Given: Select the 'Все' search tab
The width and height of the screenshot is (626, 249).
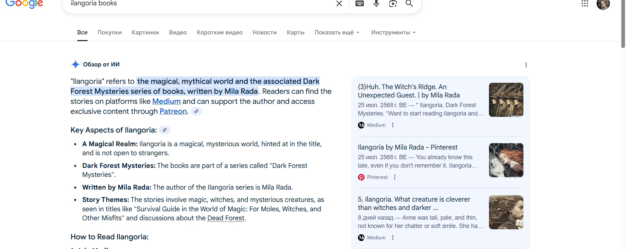Looking at the screenshot, I should pyautogui.click(x=82, y=32).
